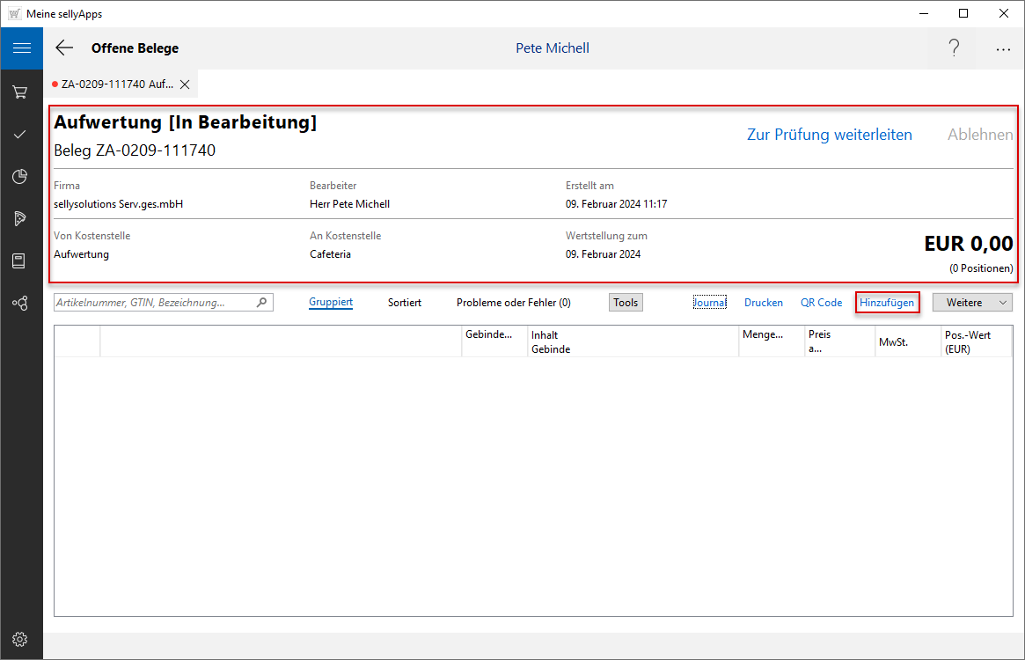1025x660 pixels.
Task: Click Zur Prüfung weiterleiten link
Action: pyautogui.click(x=829, y=135)
